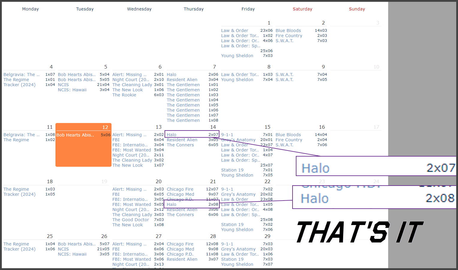Screen dimensions: 458x270
Task: Open The Gentlemen episode 1x01
Action: [x=183, y=85]
